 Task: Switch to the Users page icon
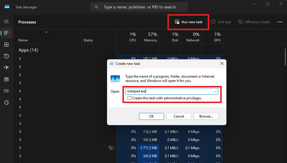click(x=6, y=79)
